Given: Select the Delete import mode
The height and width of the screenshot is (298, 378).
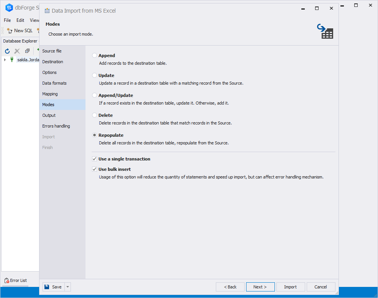Looking at the screenshot, I should coord(94,115).
